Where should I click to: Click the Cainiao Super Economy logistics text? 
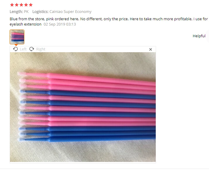[70, 12]
